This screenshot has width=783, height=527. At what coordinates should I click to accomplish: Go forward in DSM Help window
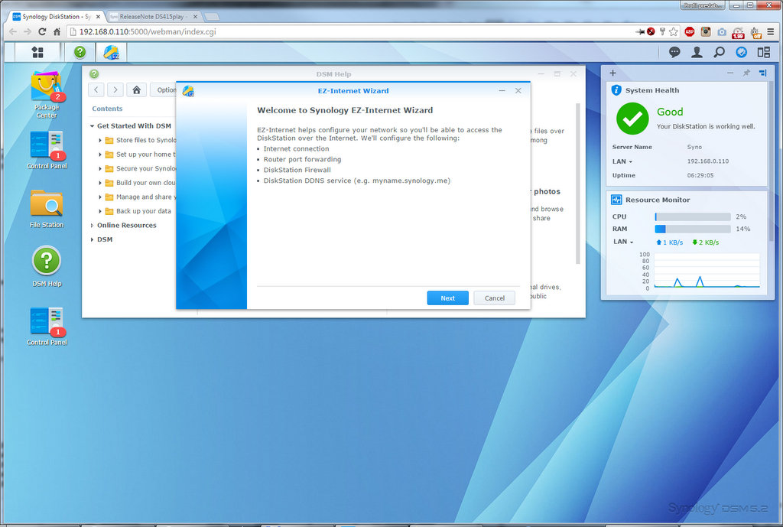tap(115, 90)
